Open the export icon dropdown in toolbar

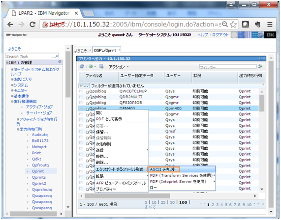coord(93,66)
